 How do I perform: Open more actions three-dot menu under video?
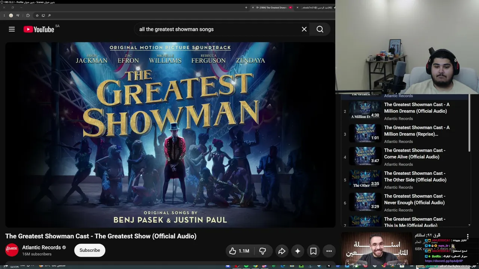(x=329, y=251)
